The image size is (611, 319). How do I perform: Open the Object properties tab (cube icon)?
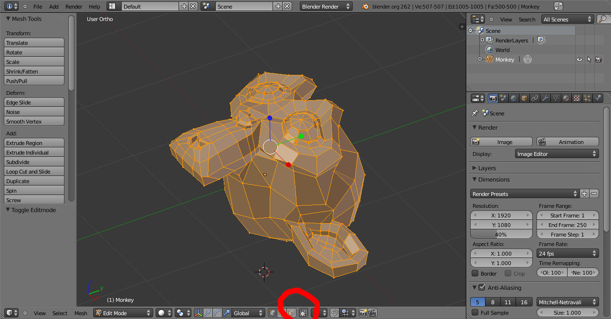click(525, 98)
